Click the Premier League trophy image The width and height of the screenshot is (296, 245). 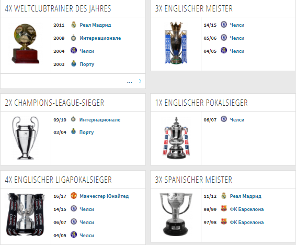tap(176, 43)
